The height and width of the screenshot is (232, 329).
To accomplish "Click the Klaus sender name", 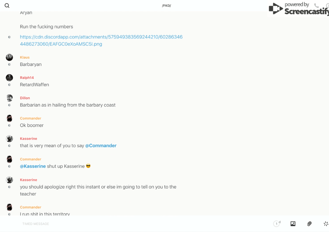I will 25,57.
